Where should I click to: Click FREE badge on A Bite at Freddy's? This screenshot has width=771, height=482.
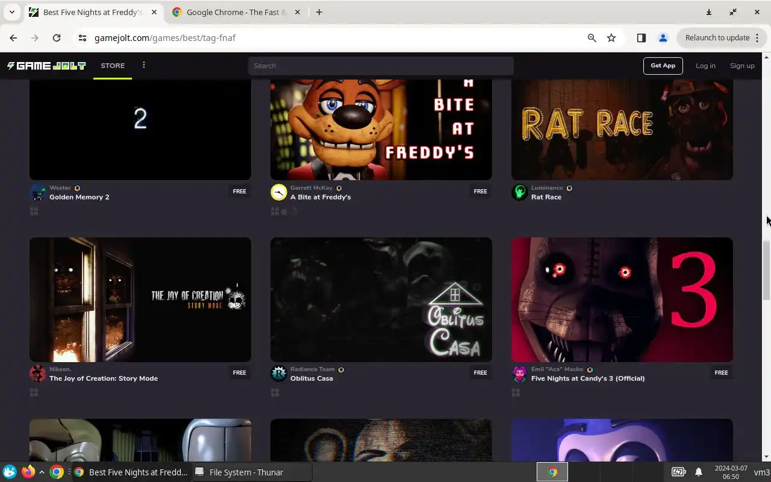click(x=481, y=192)
